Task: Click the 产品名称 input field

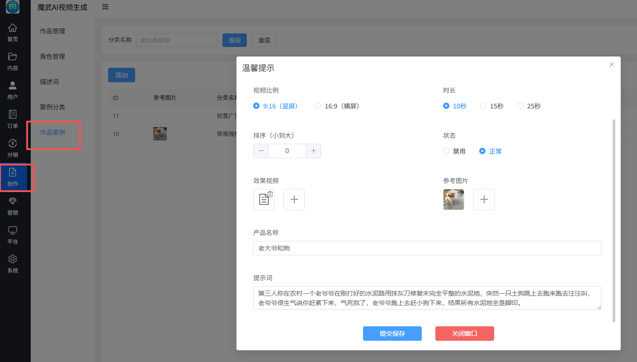Action: pos(427,248)
